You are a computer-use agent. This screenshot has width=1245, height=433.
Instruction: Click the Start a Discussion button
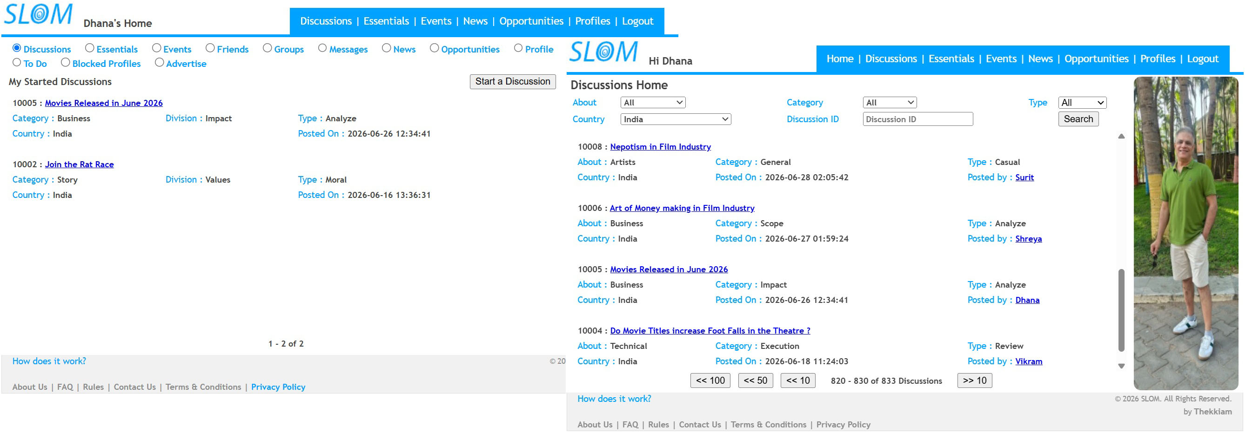[x=513, y=82]
